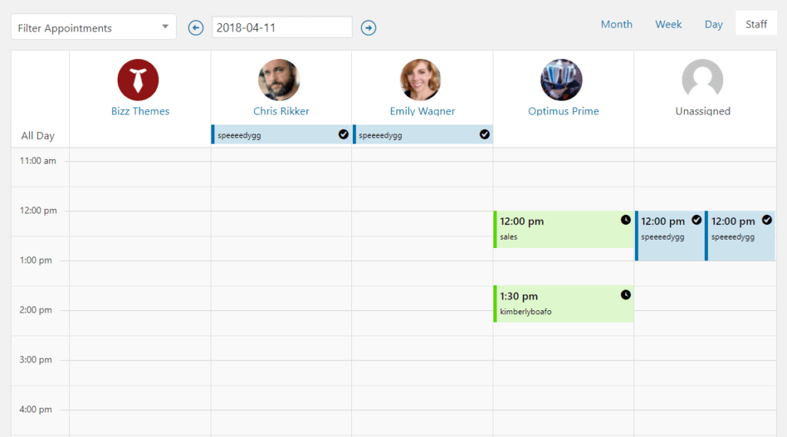
Task: Go to previous day with left arrow
Action: tap(196, 28)
